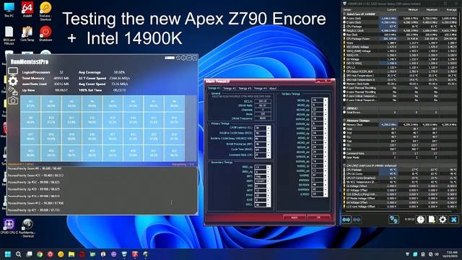Open the CPUID CPU-Z desktop icon
The height and width of the screenshot is (260, 462).
pos(9,226)
